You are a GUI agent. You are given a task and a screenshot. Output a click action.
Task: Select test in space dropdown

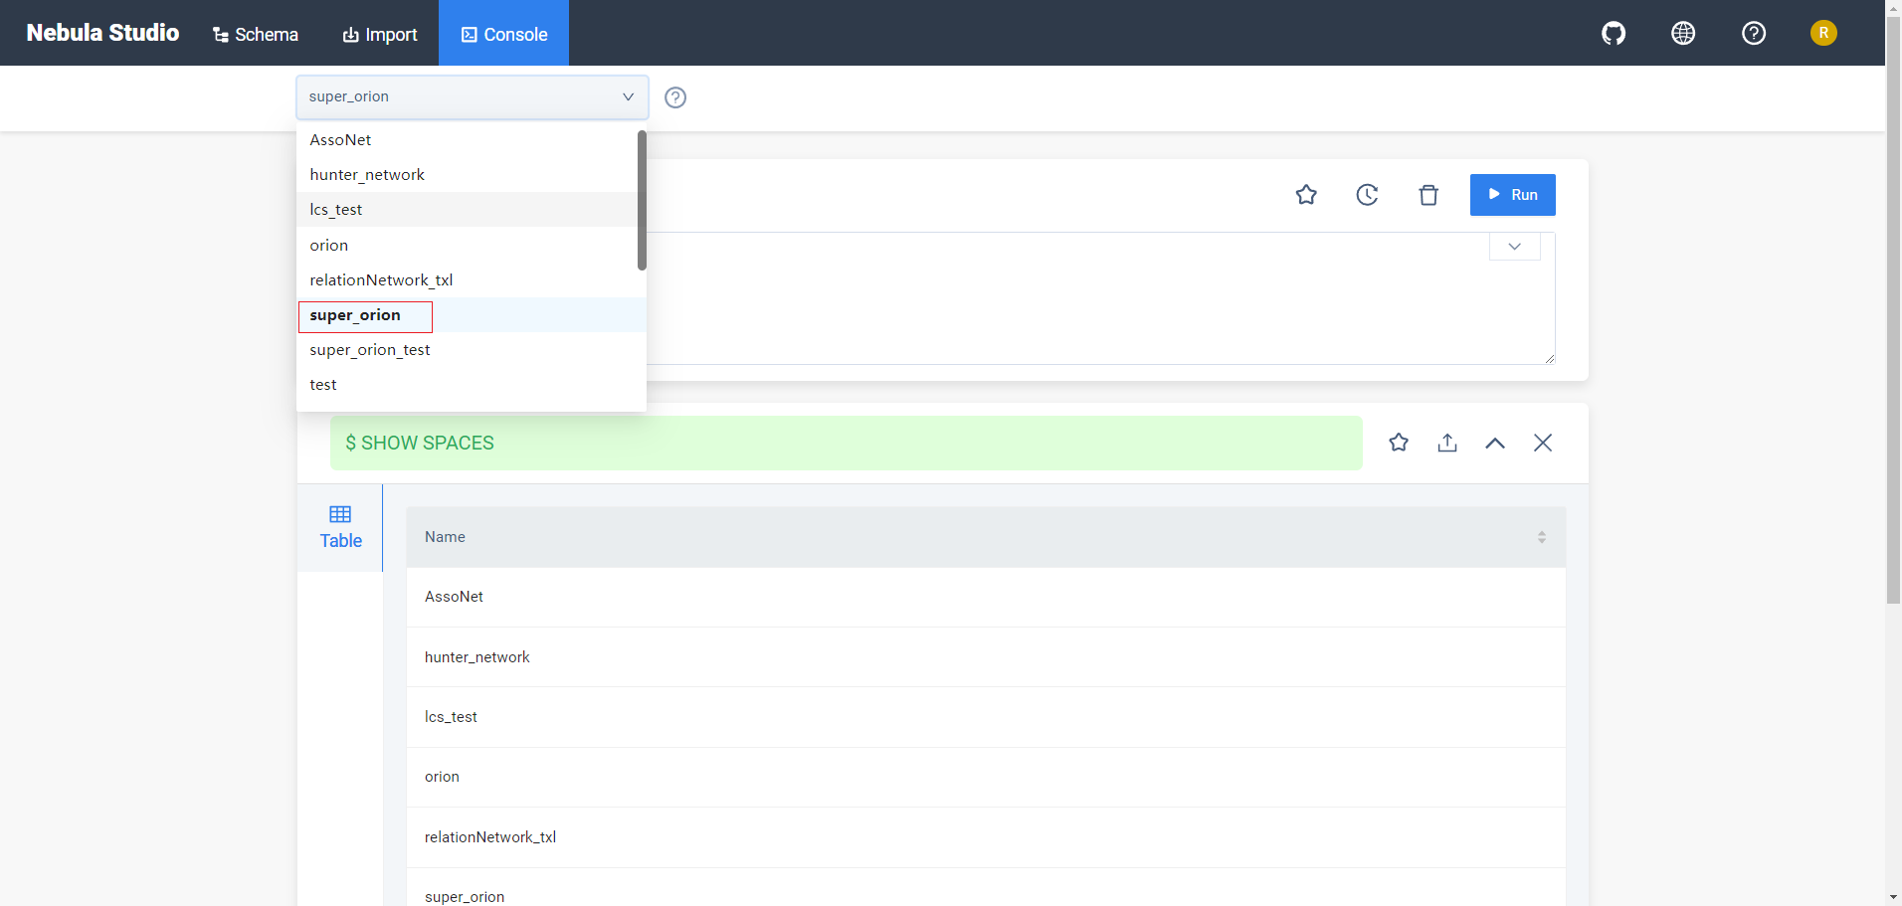tap(472, 385)
